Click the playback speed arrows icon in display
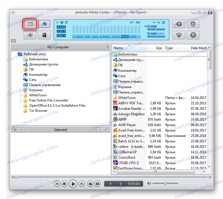 point(58,22)
